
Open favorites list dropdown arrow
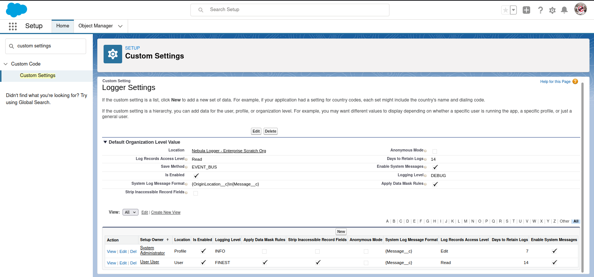click(513, 10)
